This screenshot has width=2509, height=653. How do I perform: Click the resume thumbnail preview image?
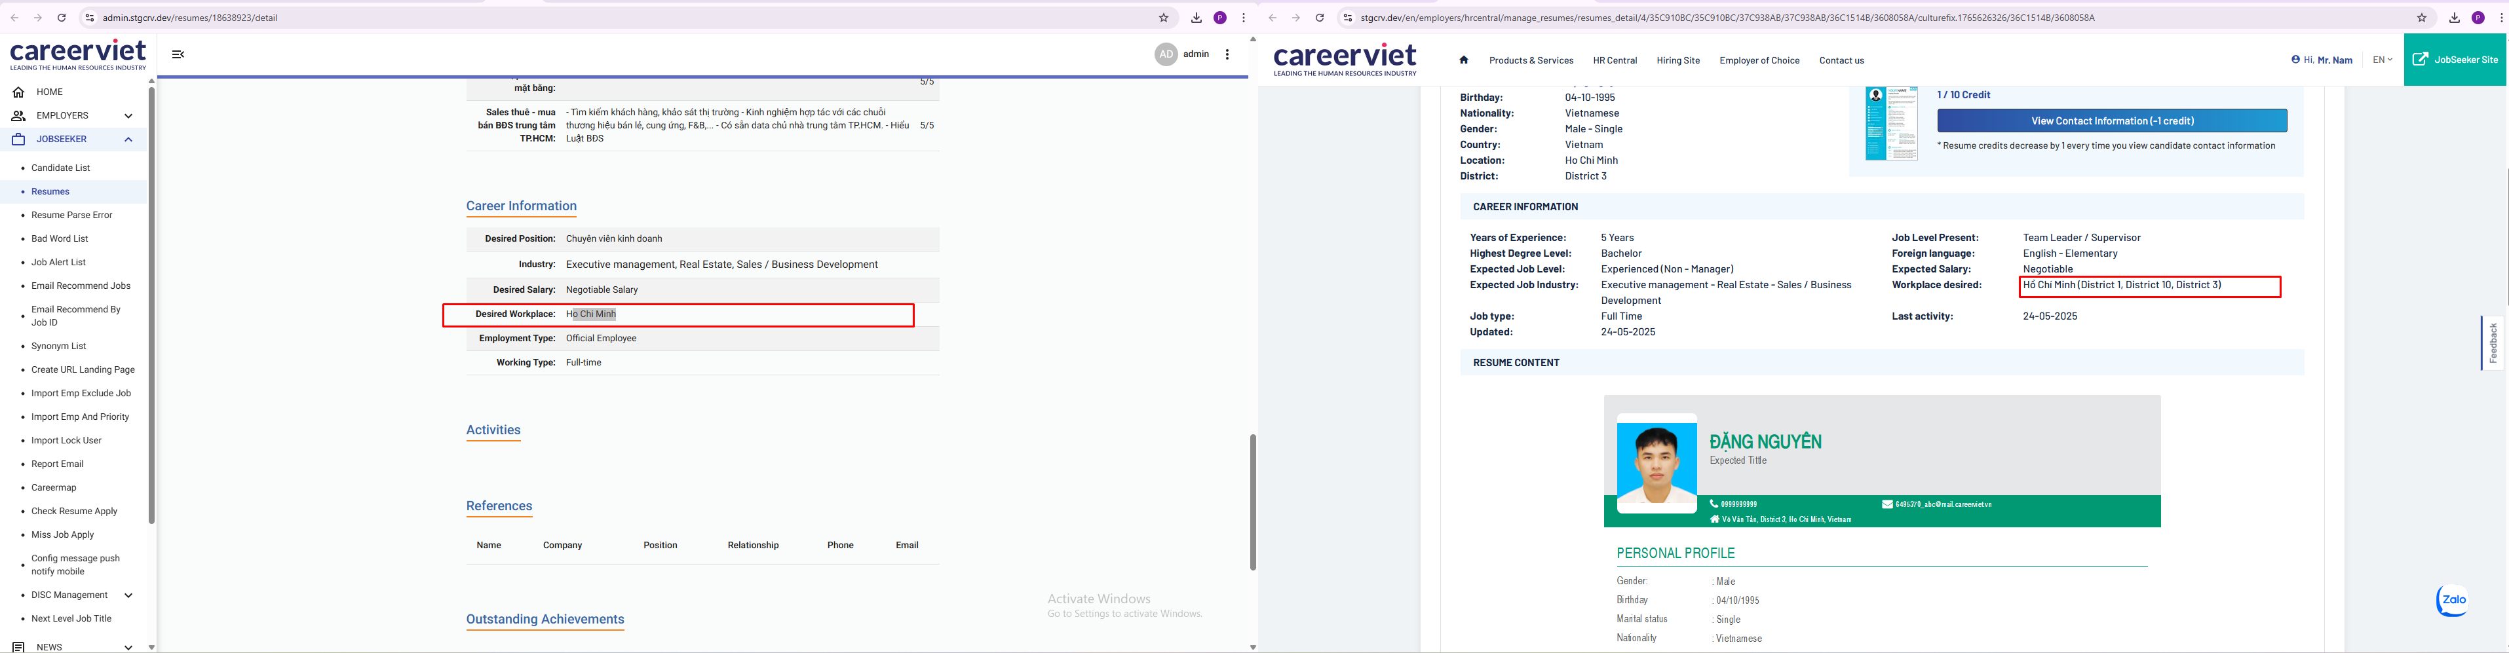coord(1890,124)
